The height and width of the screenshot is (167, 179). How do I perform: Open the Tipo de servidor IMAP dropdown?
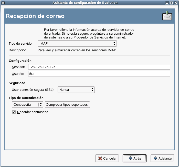[x=77, y=43]
